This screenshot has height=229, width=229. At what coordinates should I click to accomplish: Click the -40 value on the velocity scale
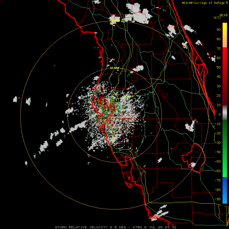[218, 152]
